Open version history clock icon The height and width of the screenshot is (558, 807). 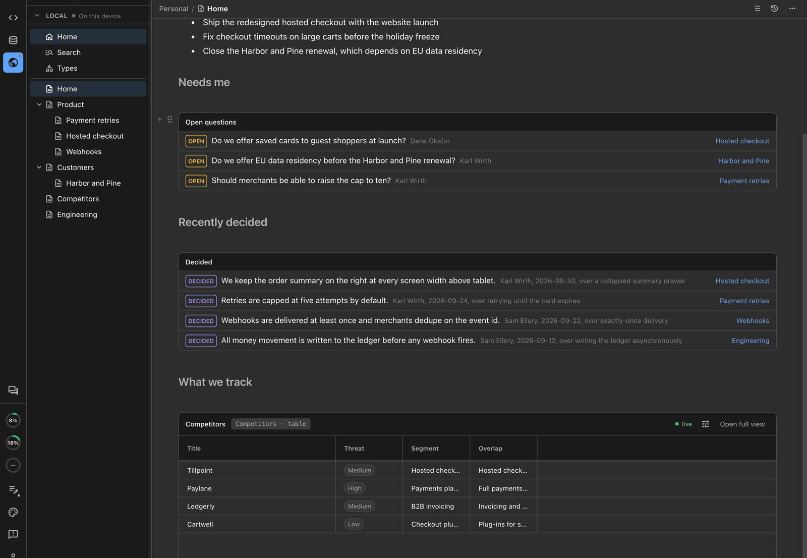774,9
